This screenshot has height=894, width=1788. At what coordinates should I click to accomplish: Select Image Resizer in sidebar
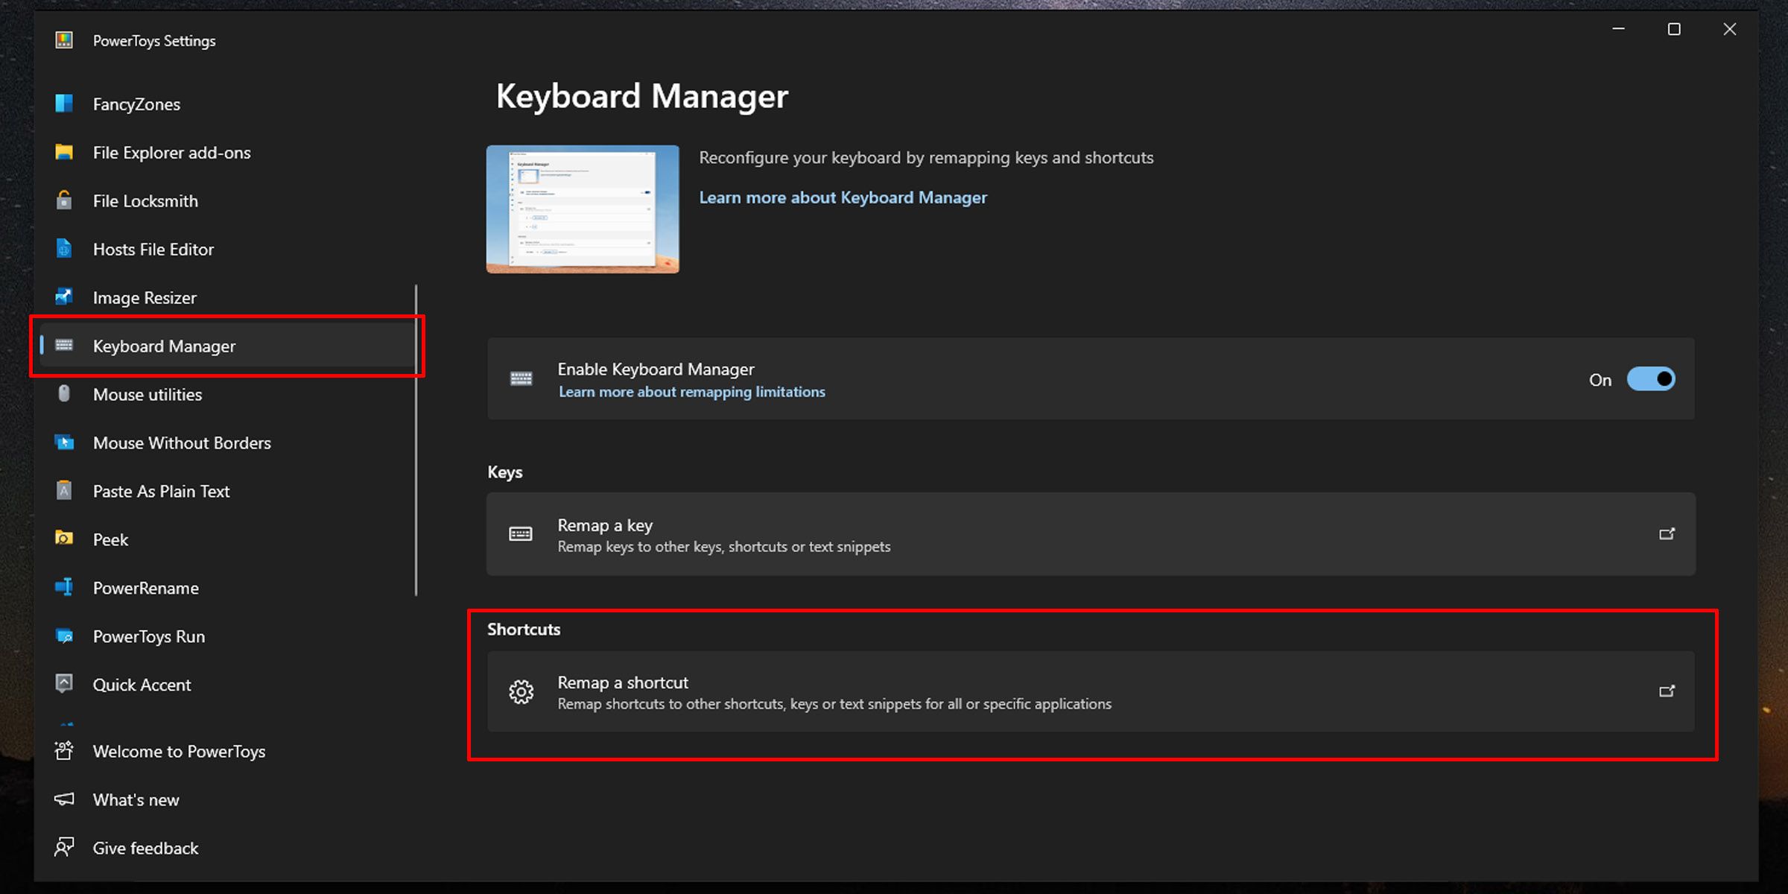pyautogui.click(x=145, y=297)
